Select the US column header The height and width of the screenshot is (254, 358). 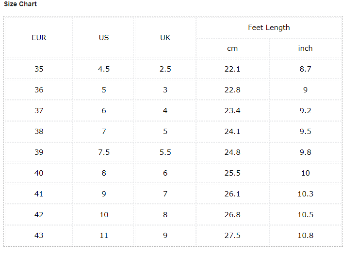(104, 38)
